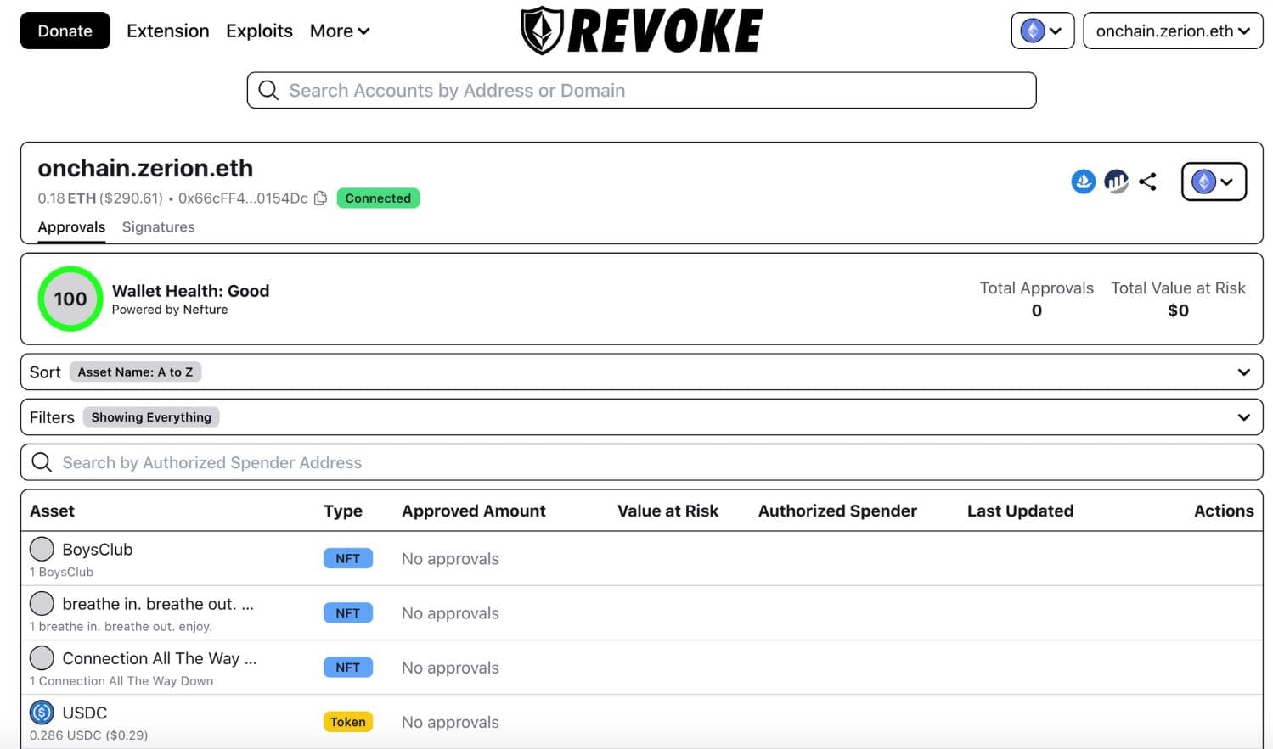Click the NFT badge in Connection All The Way row

click(x=348, y=667)
